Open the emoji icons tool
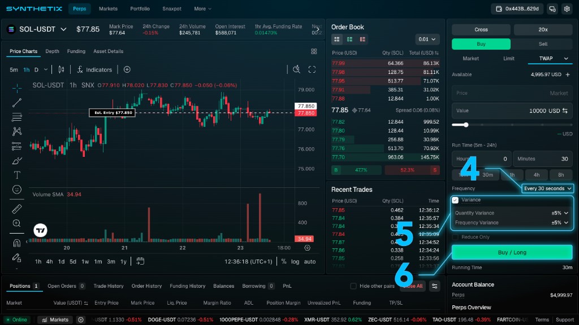Viewport: 579px width, 325px height. click(16, 190)
